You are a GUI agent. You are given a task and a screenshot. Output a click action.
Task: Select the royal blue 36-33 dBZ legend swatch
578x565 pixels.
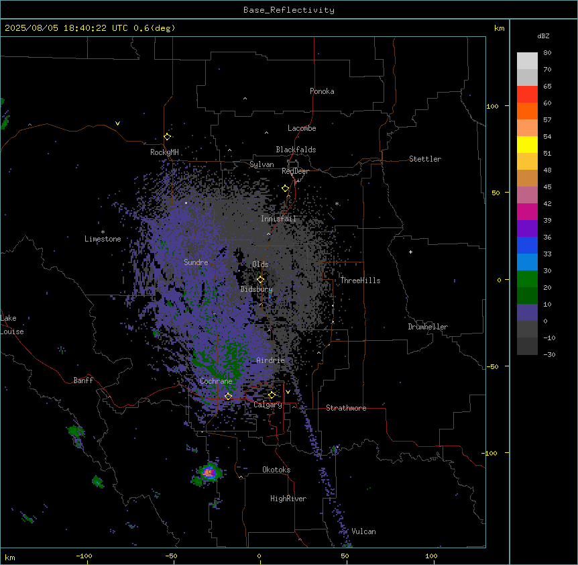click(x=527, y=245)
